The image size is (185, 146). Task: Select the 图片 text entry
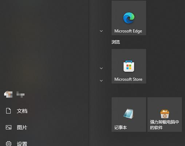coord(22,127)
